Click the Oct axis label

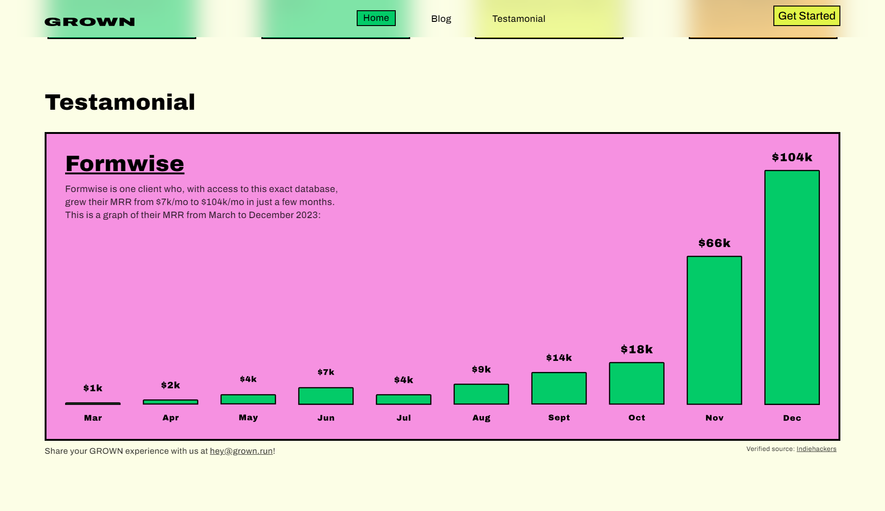[x=637, y=418]
